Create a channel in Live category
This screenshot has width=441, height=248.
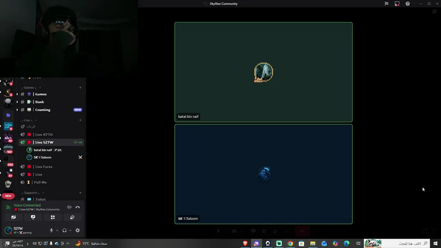tap(80, 120)
